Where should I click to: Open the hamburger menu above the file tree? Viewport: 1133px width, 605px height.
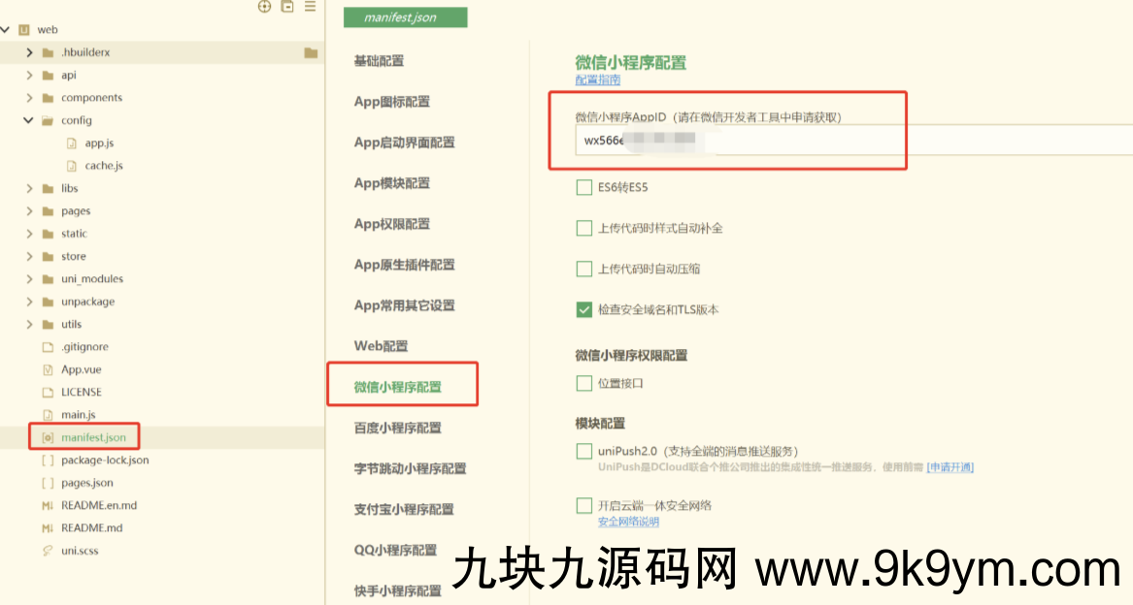(x=309, y=7)
